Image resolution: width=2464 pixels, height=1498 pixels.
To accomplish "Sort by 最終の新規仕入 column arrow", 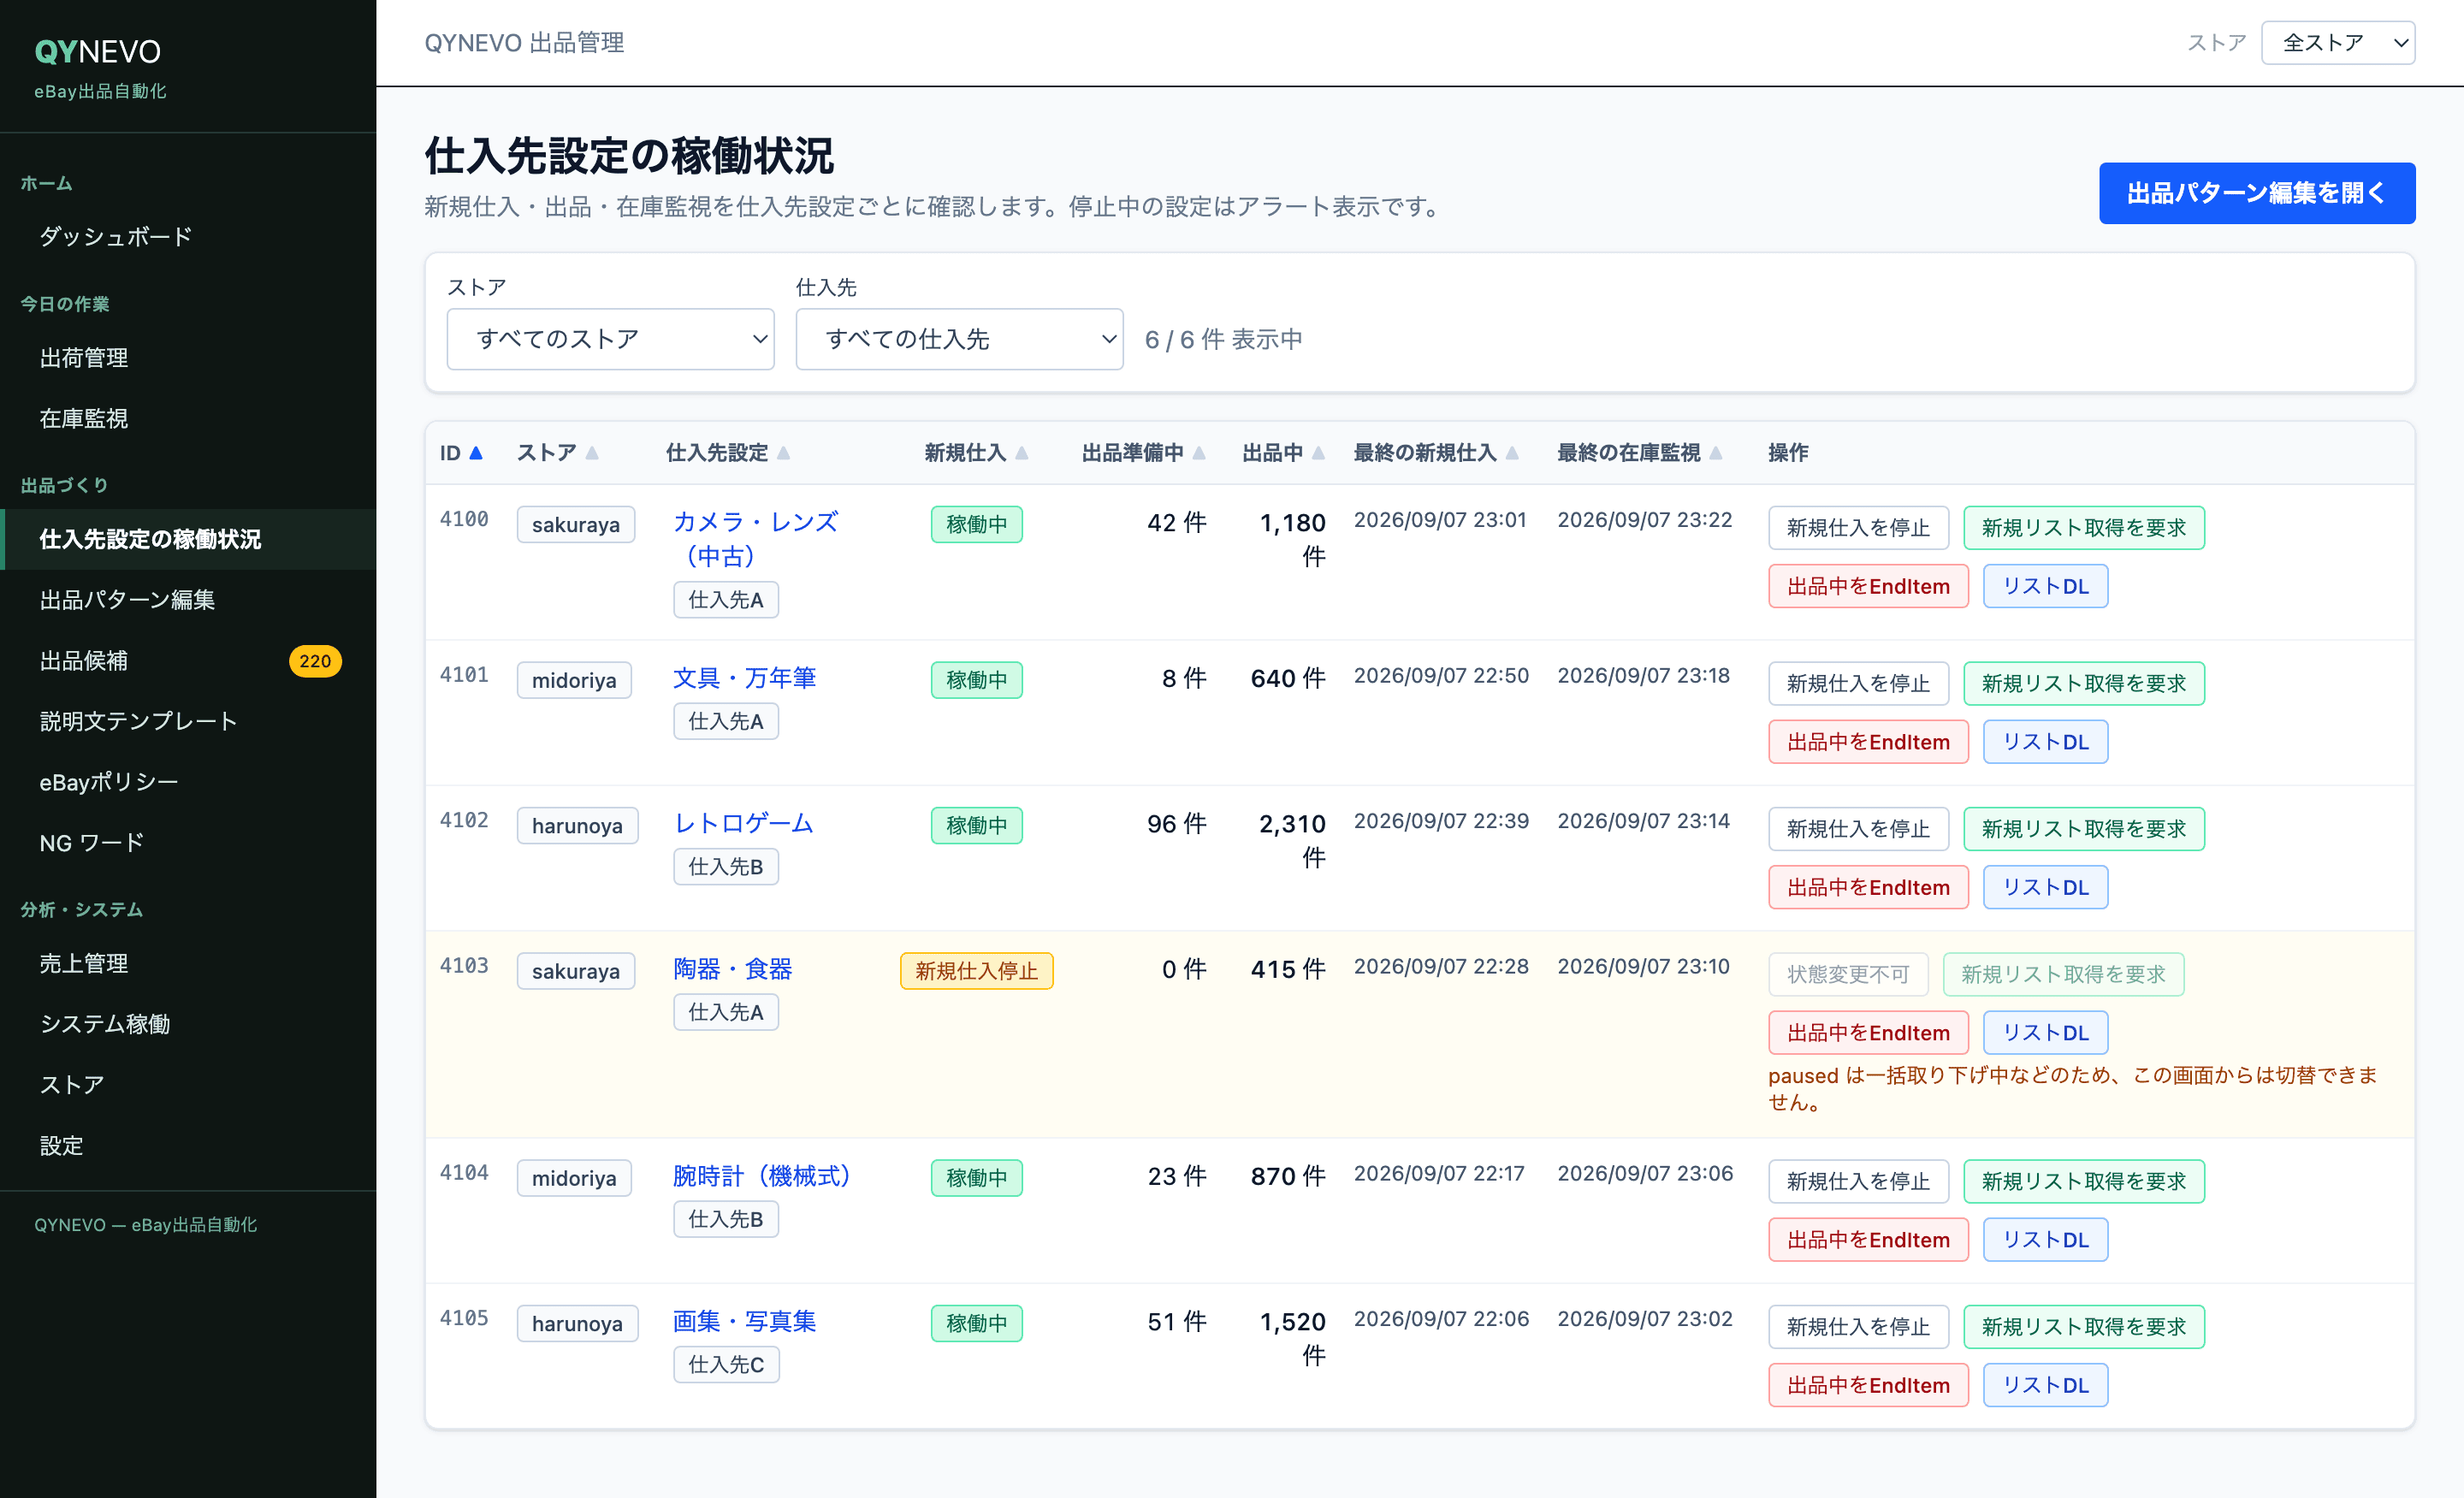I will click(x=1512, y=453).
